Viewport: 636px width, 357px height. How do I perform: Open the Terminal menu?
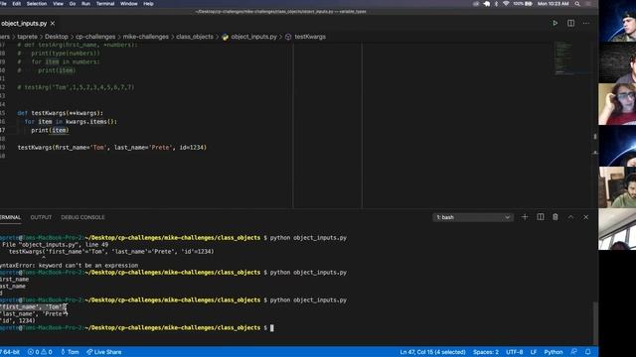[x=105, y=4]
